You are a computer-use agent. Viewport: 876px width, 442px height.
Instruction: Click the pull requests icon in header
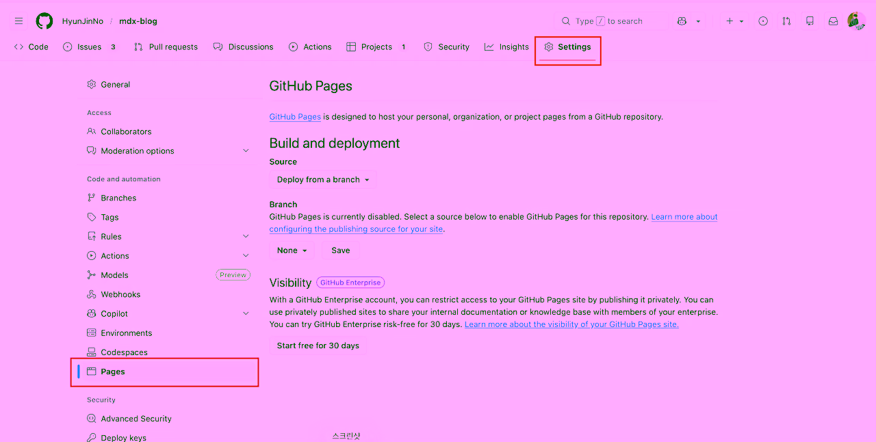[x=786, y=21]
